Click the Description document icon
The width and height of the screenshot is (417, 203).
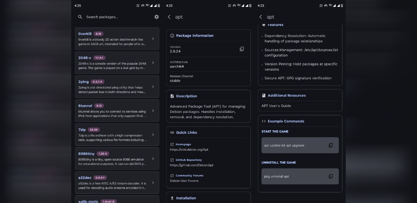[172, 96]
